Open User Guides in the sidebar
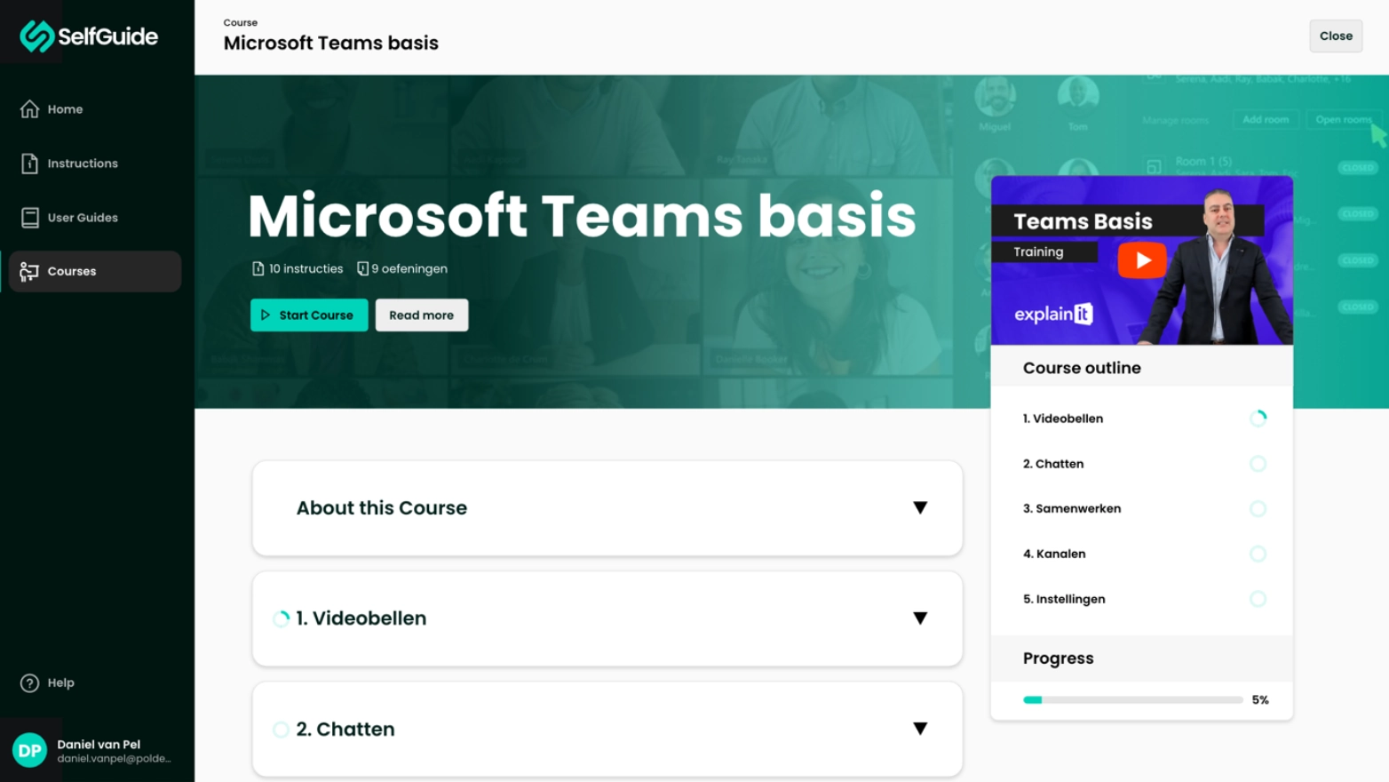This screenshot has width=1389, height=782. coord(95,218)
